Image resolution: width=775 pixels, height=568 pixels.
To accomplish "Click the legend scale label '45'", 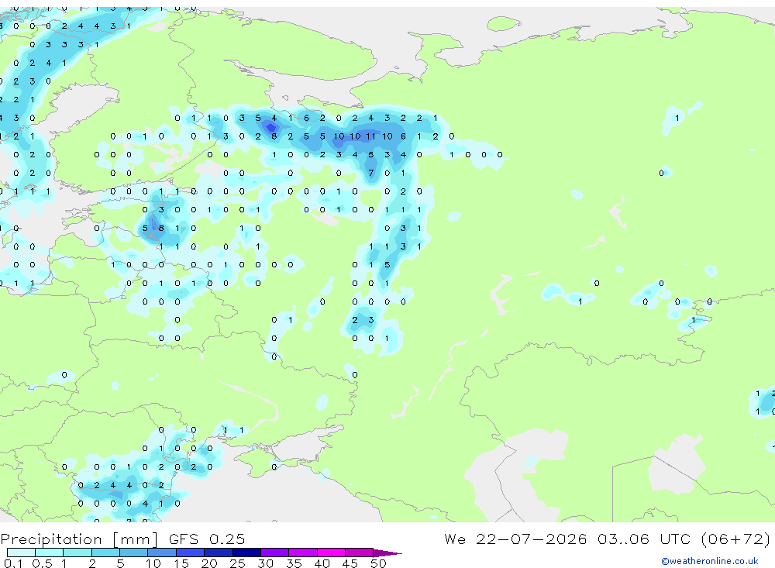I will [350, 563].
